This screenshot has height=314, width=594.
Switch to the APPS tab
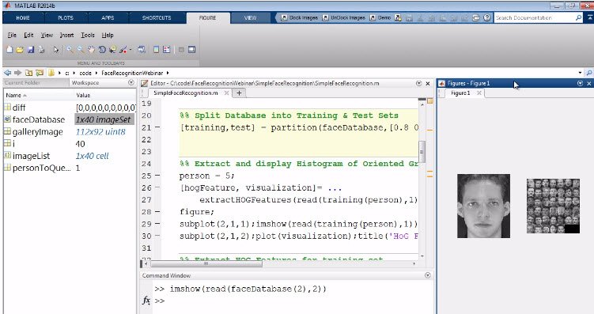tap(108, 18)
